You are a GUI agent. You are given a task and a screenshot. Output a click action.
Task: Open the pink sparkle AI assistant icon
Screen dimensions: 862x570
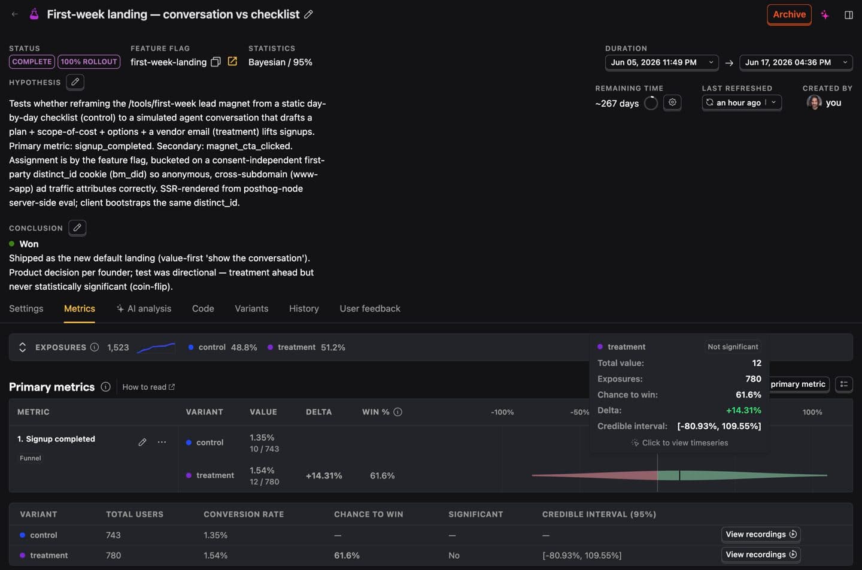pos(825,15)
